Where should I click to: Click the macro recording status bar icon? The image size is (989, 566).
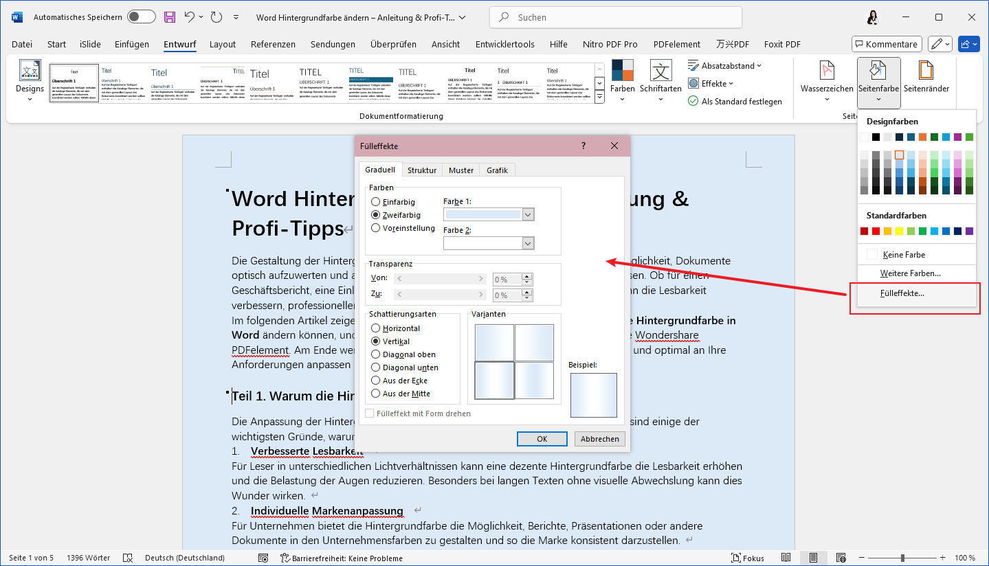point(263,558)
